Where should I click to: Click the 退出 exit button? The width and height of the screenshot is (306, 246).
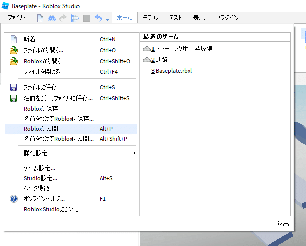[x=283, y=223]
